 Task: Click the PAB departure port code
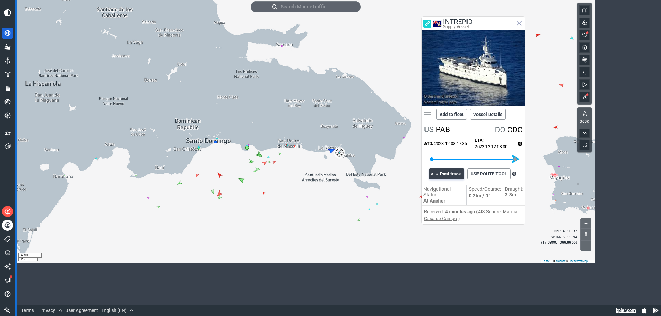tap(443, 130)
